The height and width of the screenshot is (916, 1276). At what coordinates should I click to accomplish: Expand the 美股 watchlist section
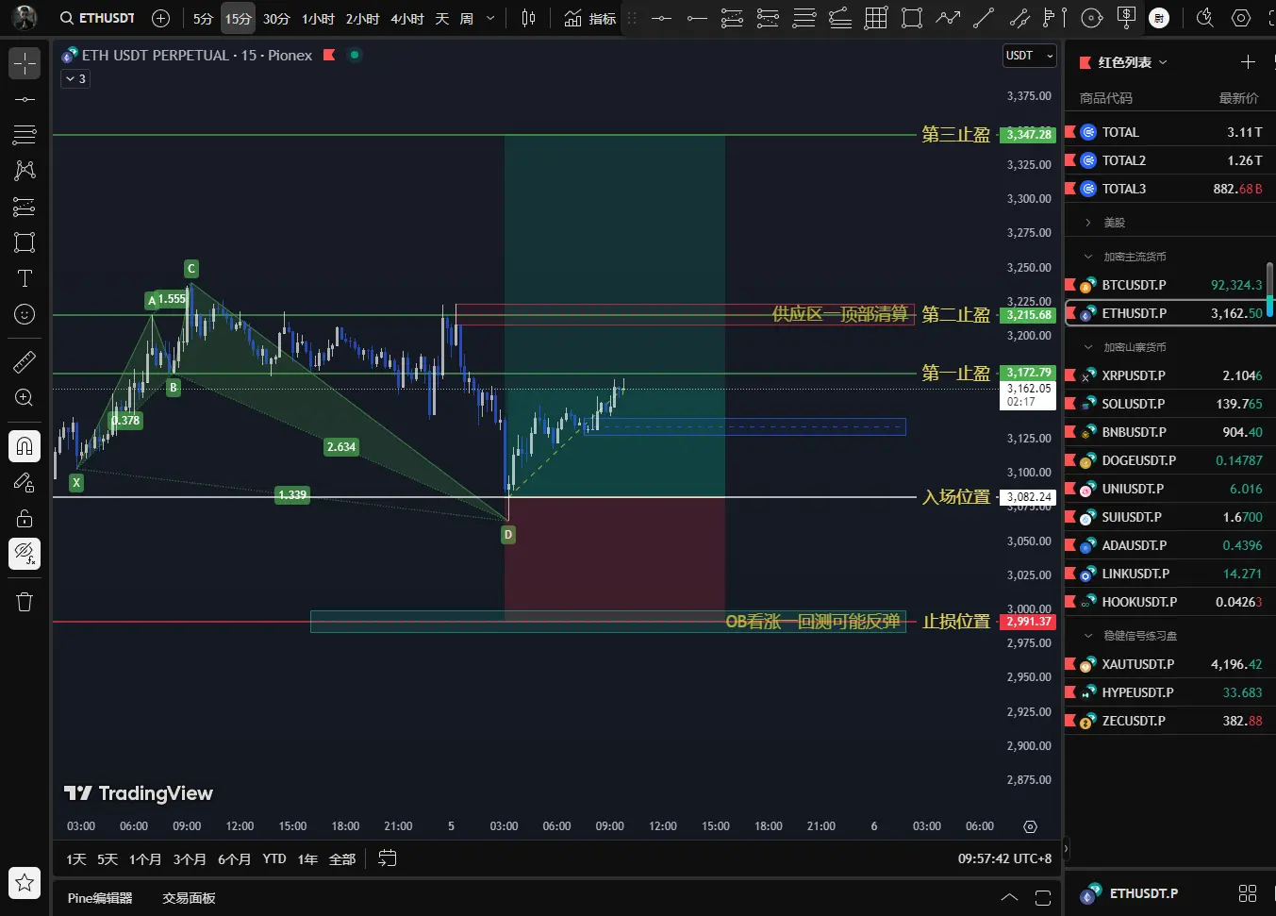point(1088,223)
